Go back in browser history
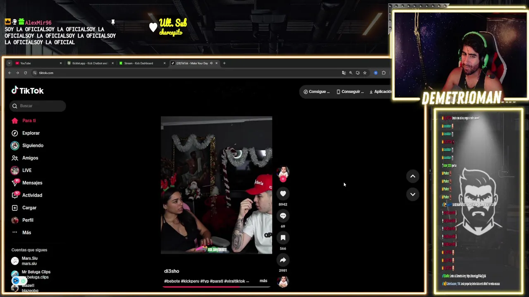The width and height of the screenshot is (529, 297). pyautogui.click(x=10, y=73)
